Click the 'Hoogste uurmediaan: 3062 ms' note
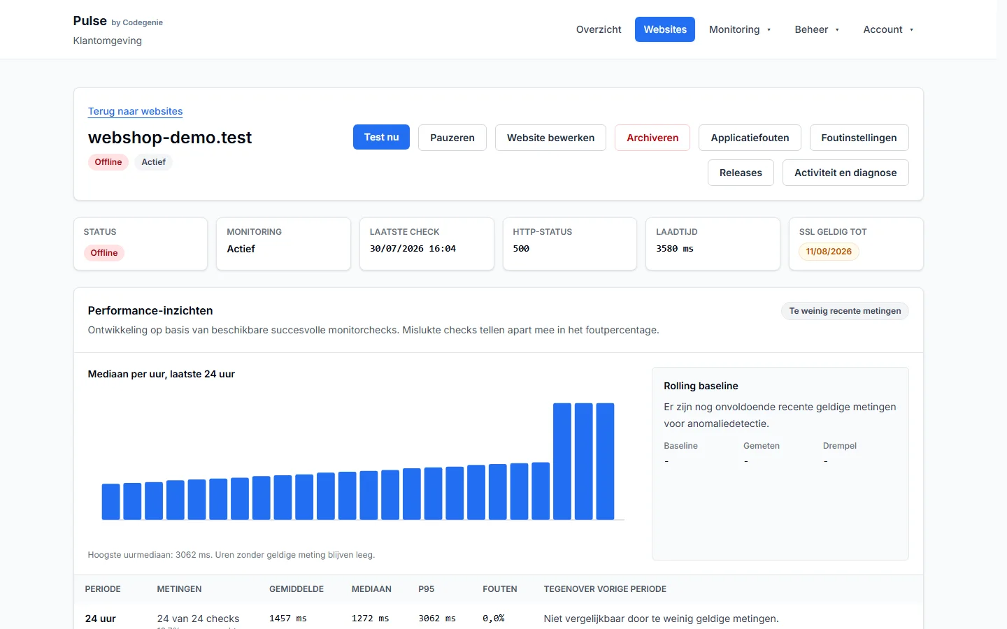The image size is (1007, 629). click(231, 555)
